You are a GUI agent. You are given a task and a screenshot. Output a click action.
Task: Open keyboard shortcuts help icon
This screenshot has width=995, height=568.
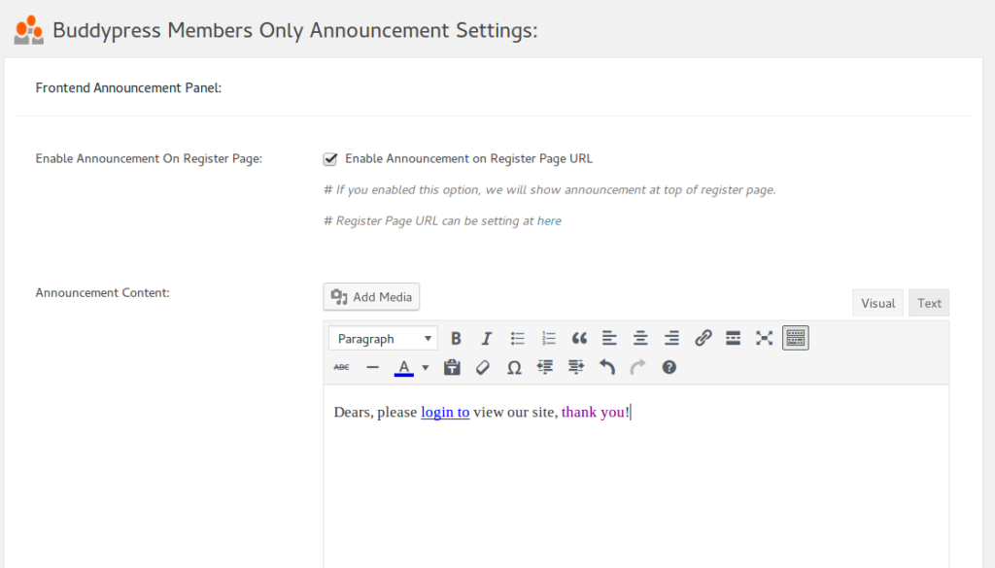pyautogui.click(x=669, y=367)
